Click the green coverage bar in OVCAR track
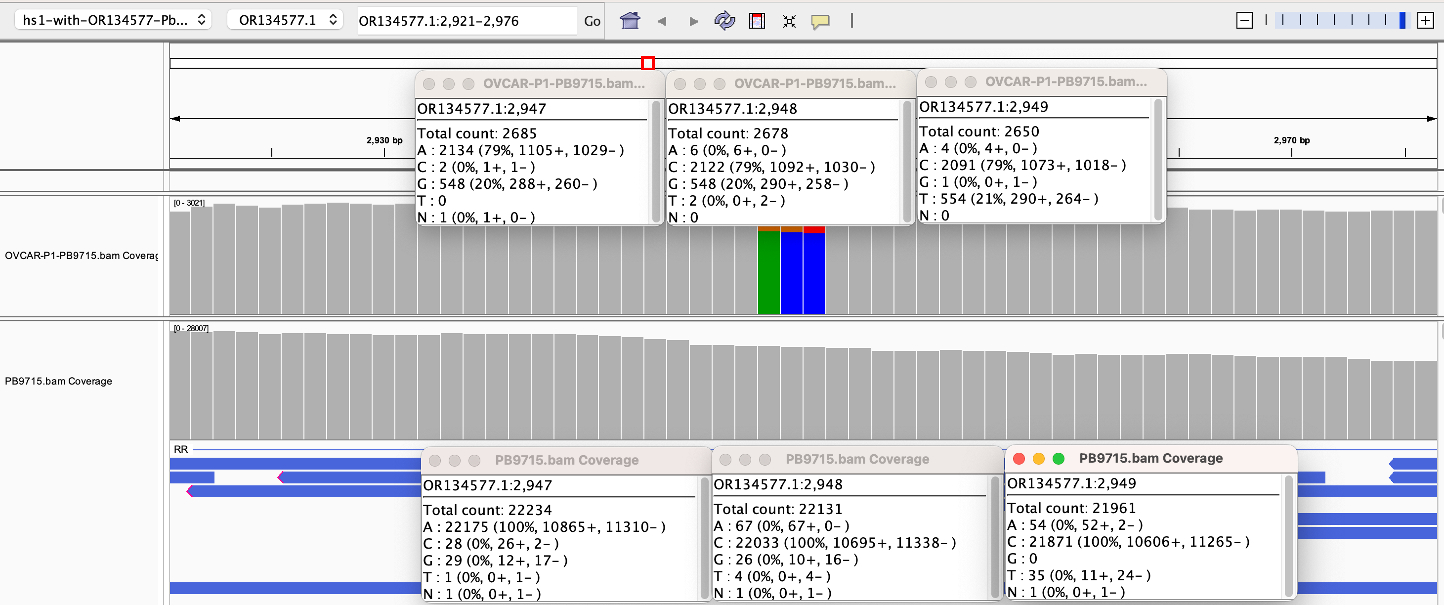The width and height of the screenshot is (1444, 605). pos(768,272)
